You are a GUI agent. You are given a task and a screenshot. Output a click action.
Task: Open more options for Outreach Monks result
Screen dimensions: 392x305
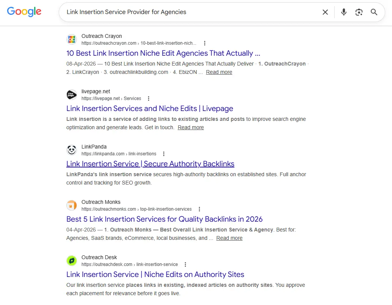199,209
